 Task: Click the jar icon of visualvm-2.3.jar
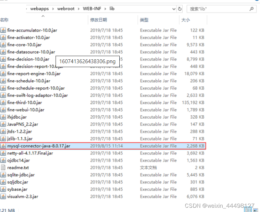pyautogui.click(x=3, y=196)
